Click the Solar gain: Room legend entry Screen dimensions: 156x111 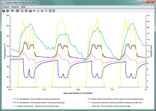(111, 106)
